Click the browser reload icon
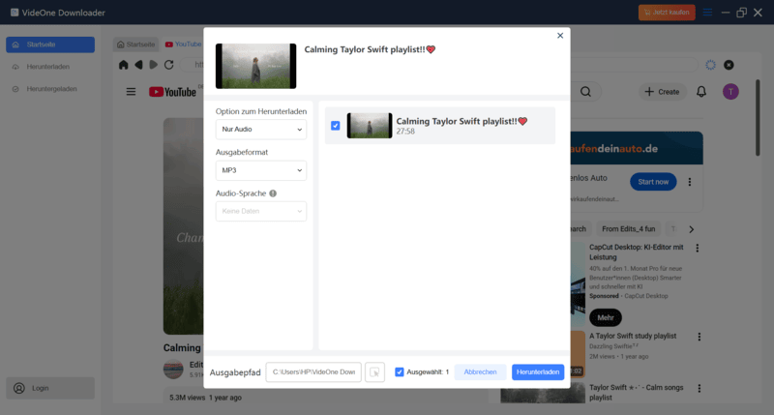774x415 pixels. (x=168, y=65)
